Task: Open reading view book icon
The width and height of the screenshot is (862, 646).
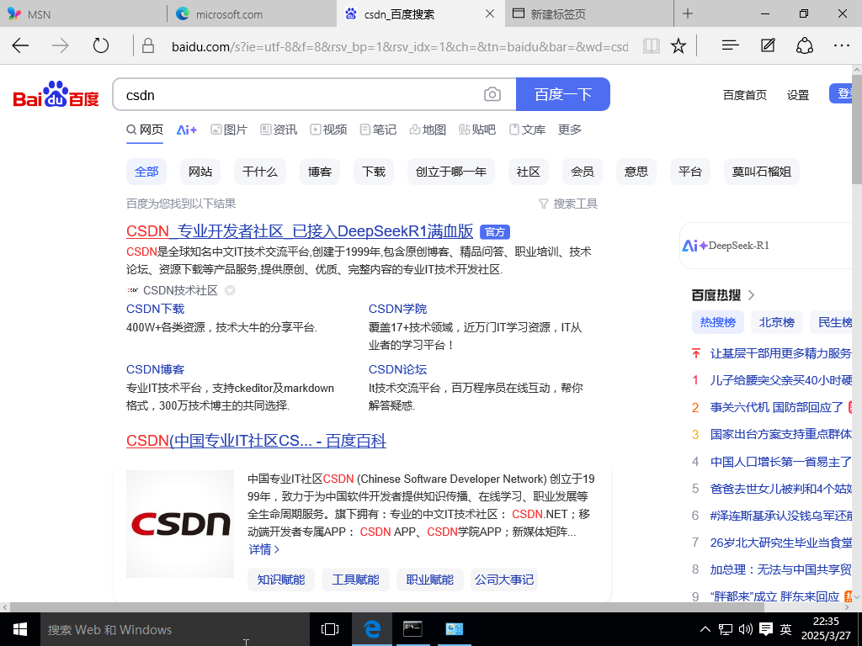Action: click(x=652, y=45)
